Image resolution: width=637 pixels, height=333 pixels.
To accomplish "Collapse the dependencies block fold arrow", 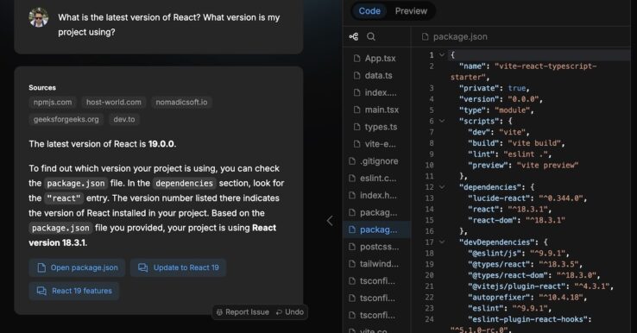I will tap(442, 187).
